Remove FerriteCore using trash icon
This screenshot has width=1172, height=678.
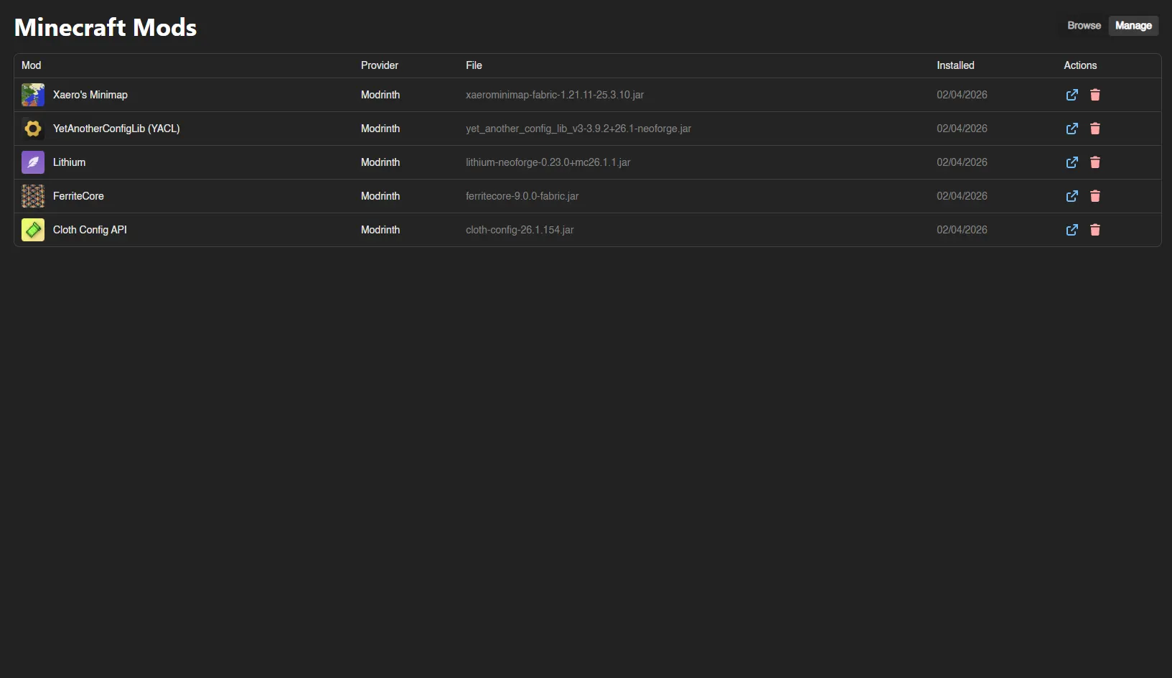coord(1095,196)
